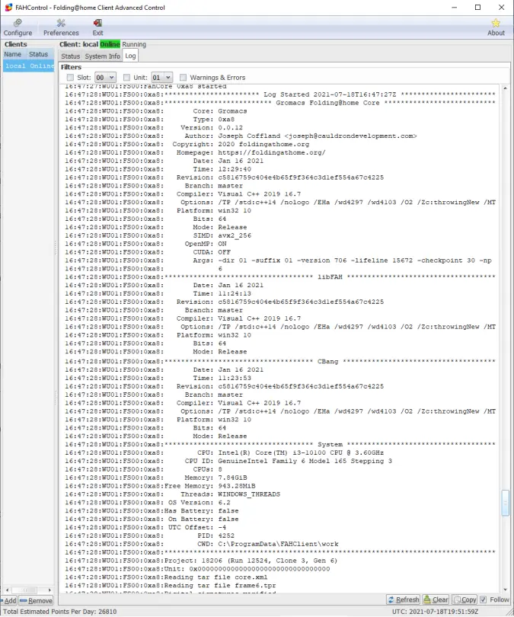Toggle the Slot filter checkbox
The height and width of the screenshot is (617, 514).
point(70,78)
